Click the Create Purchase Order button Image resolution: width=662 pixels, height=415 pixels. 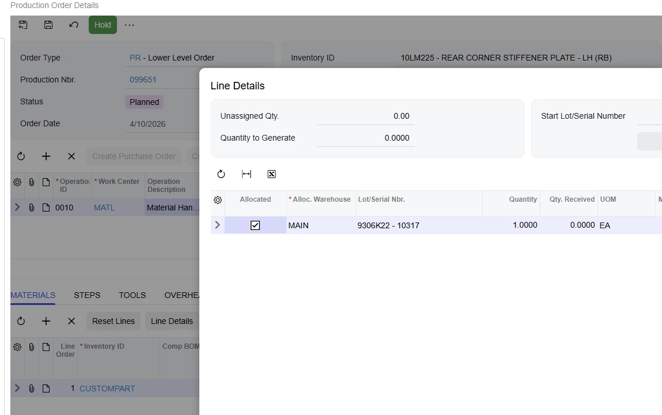pyautogui.click(x=134, y=156)
